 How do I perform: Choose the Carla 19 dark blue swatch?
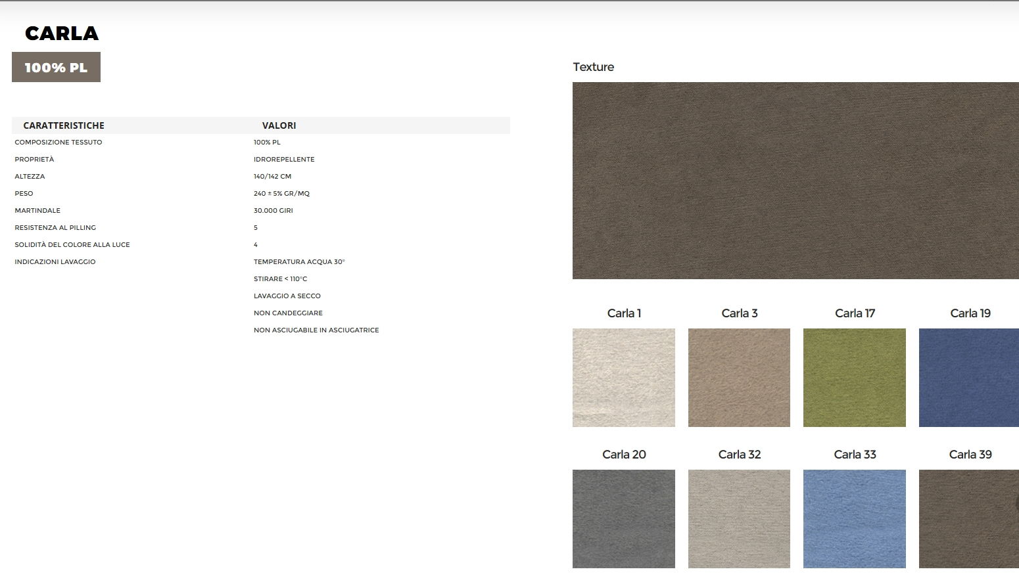[x=969, y=378]
